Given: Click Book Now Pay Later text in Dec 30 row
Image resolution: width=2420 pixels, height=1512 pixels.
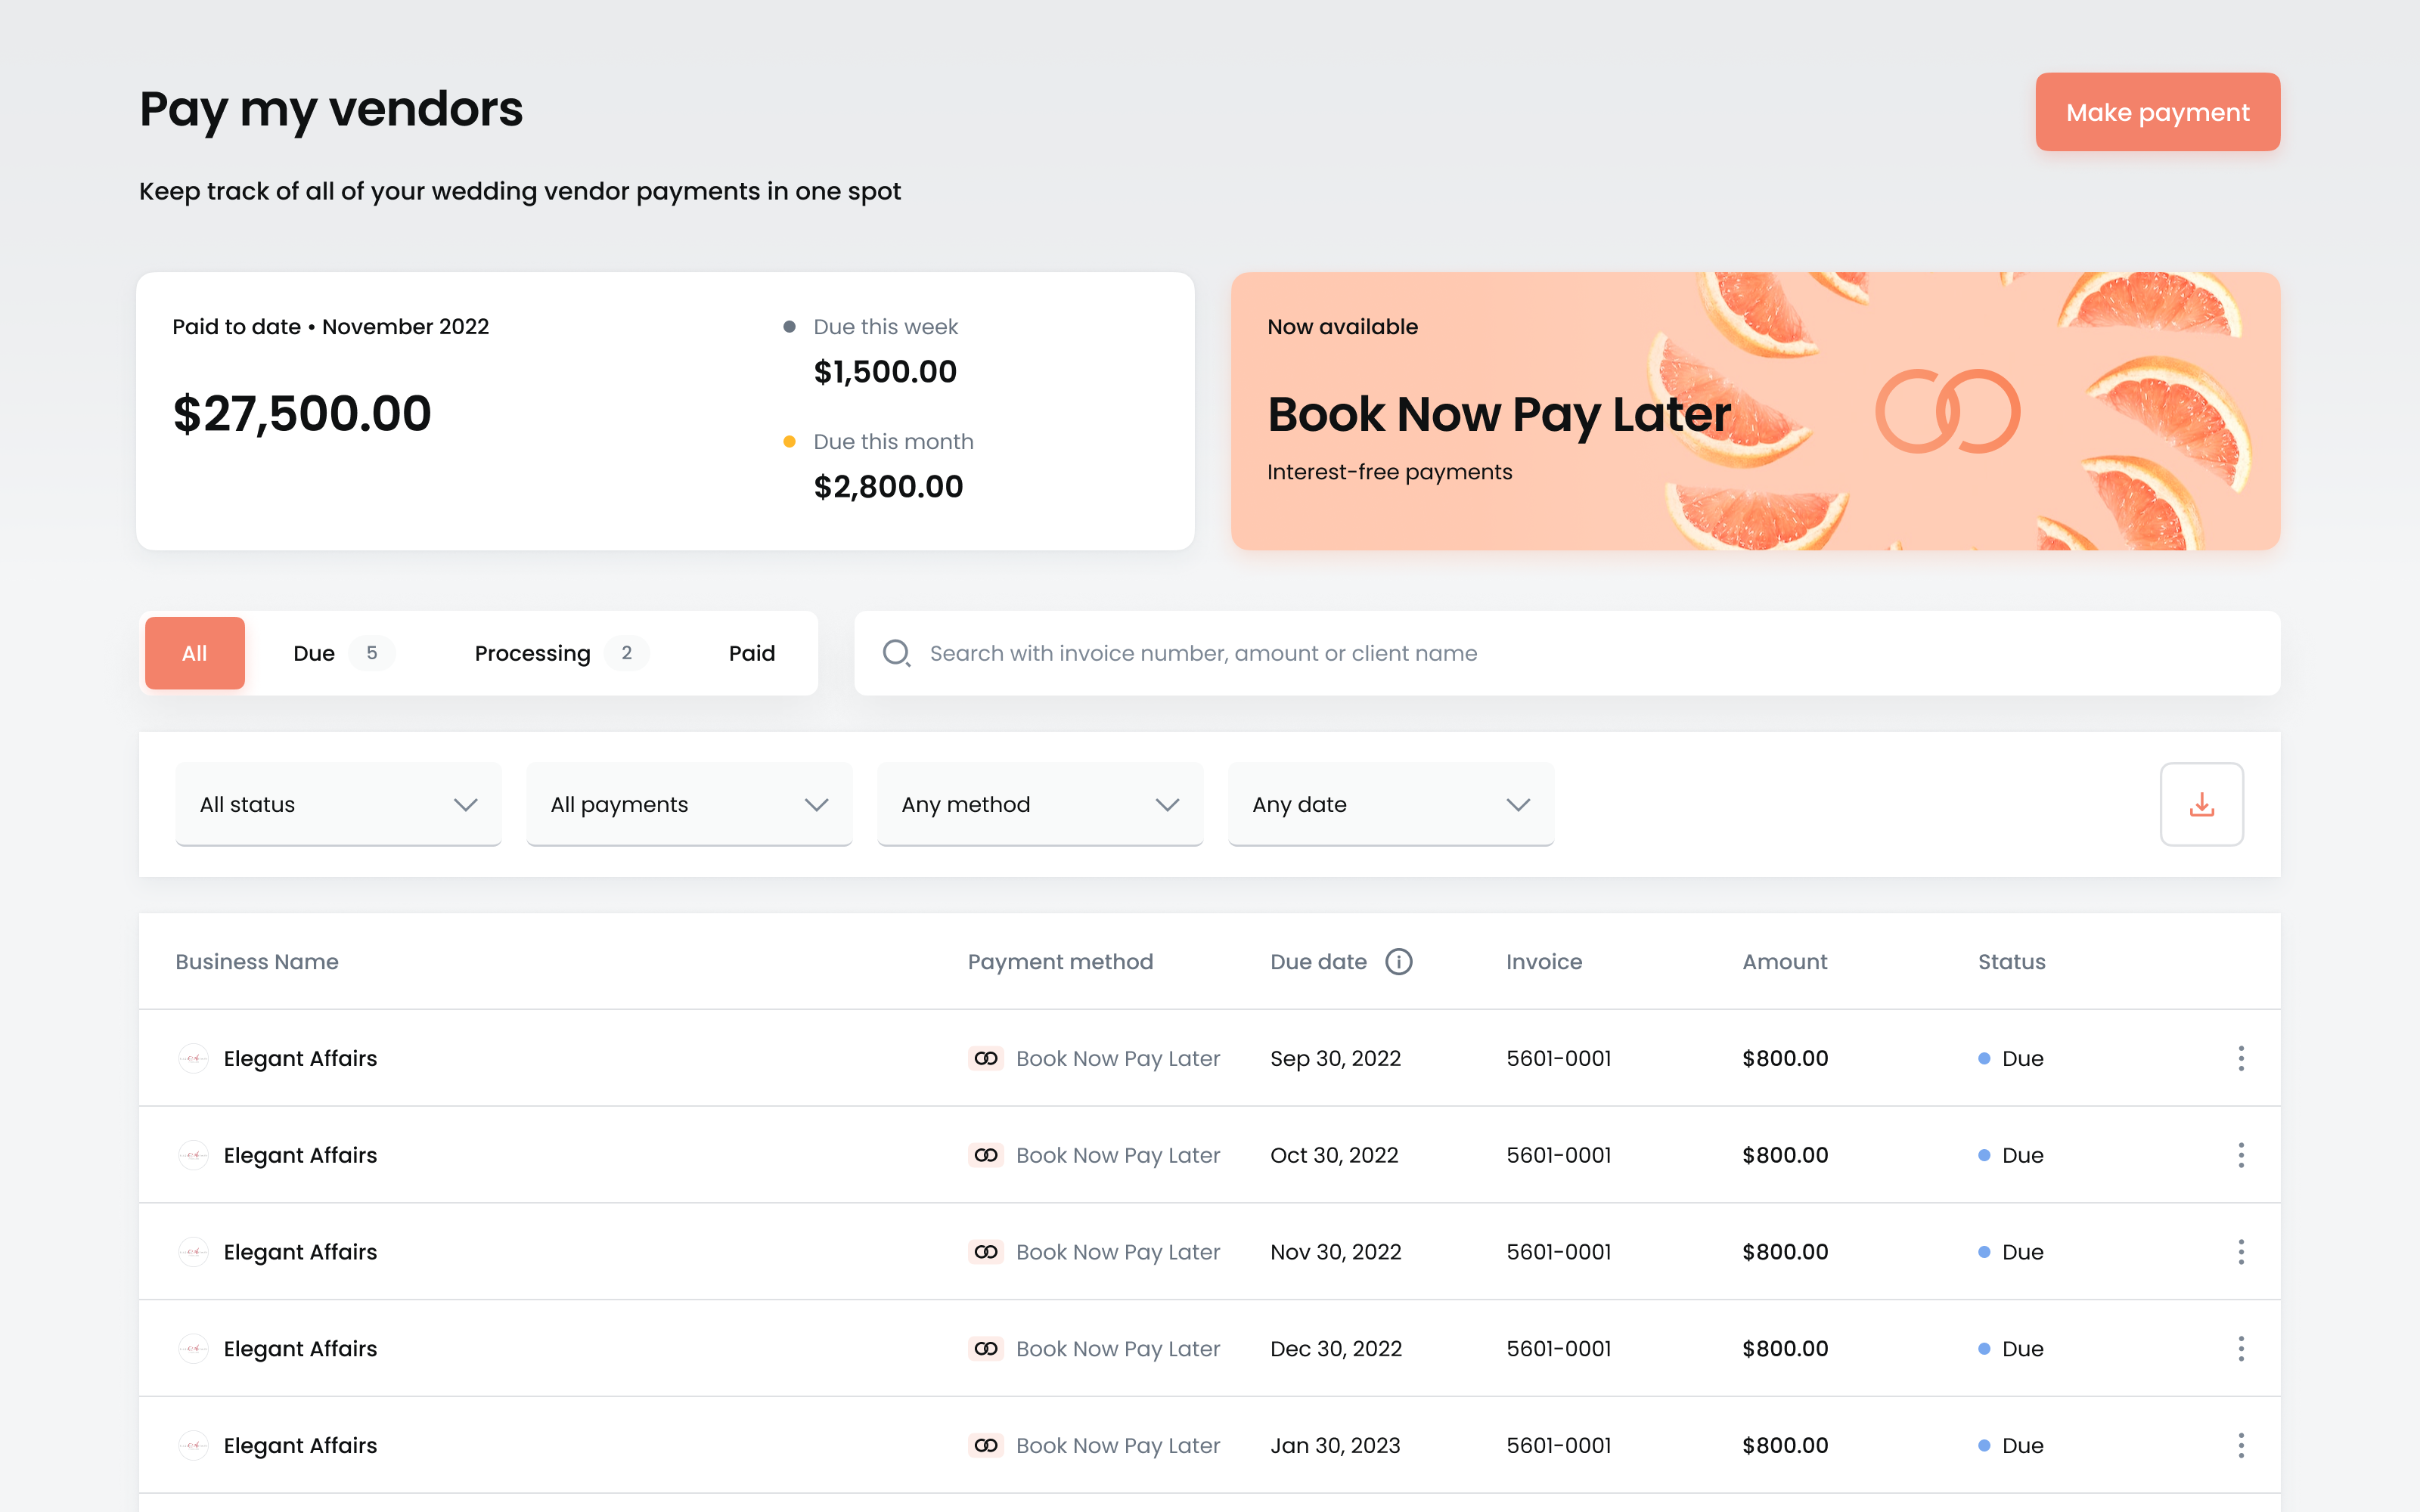Looking at the screenshot, I should click(x=1118, y=1349).
